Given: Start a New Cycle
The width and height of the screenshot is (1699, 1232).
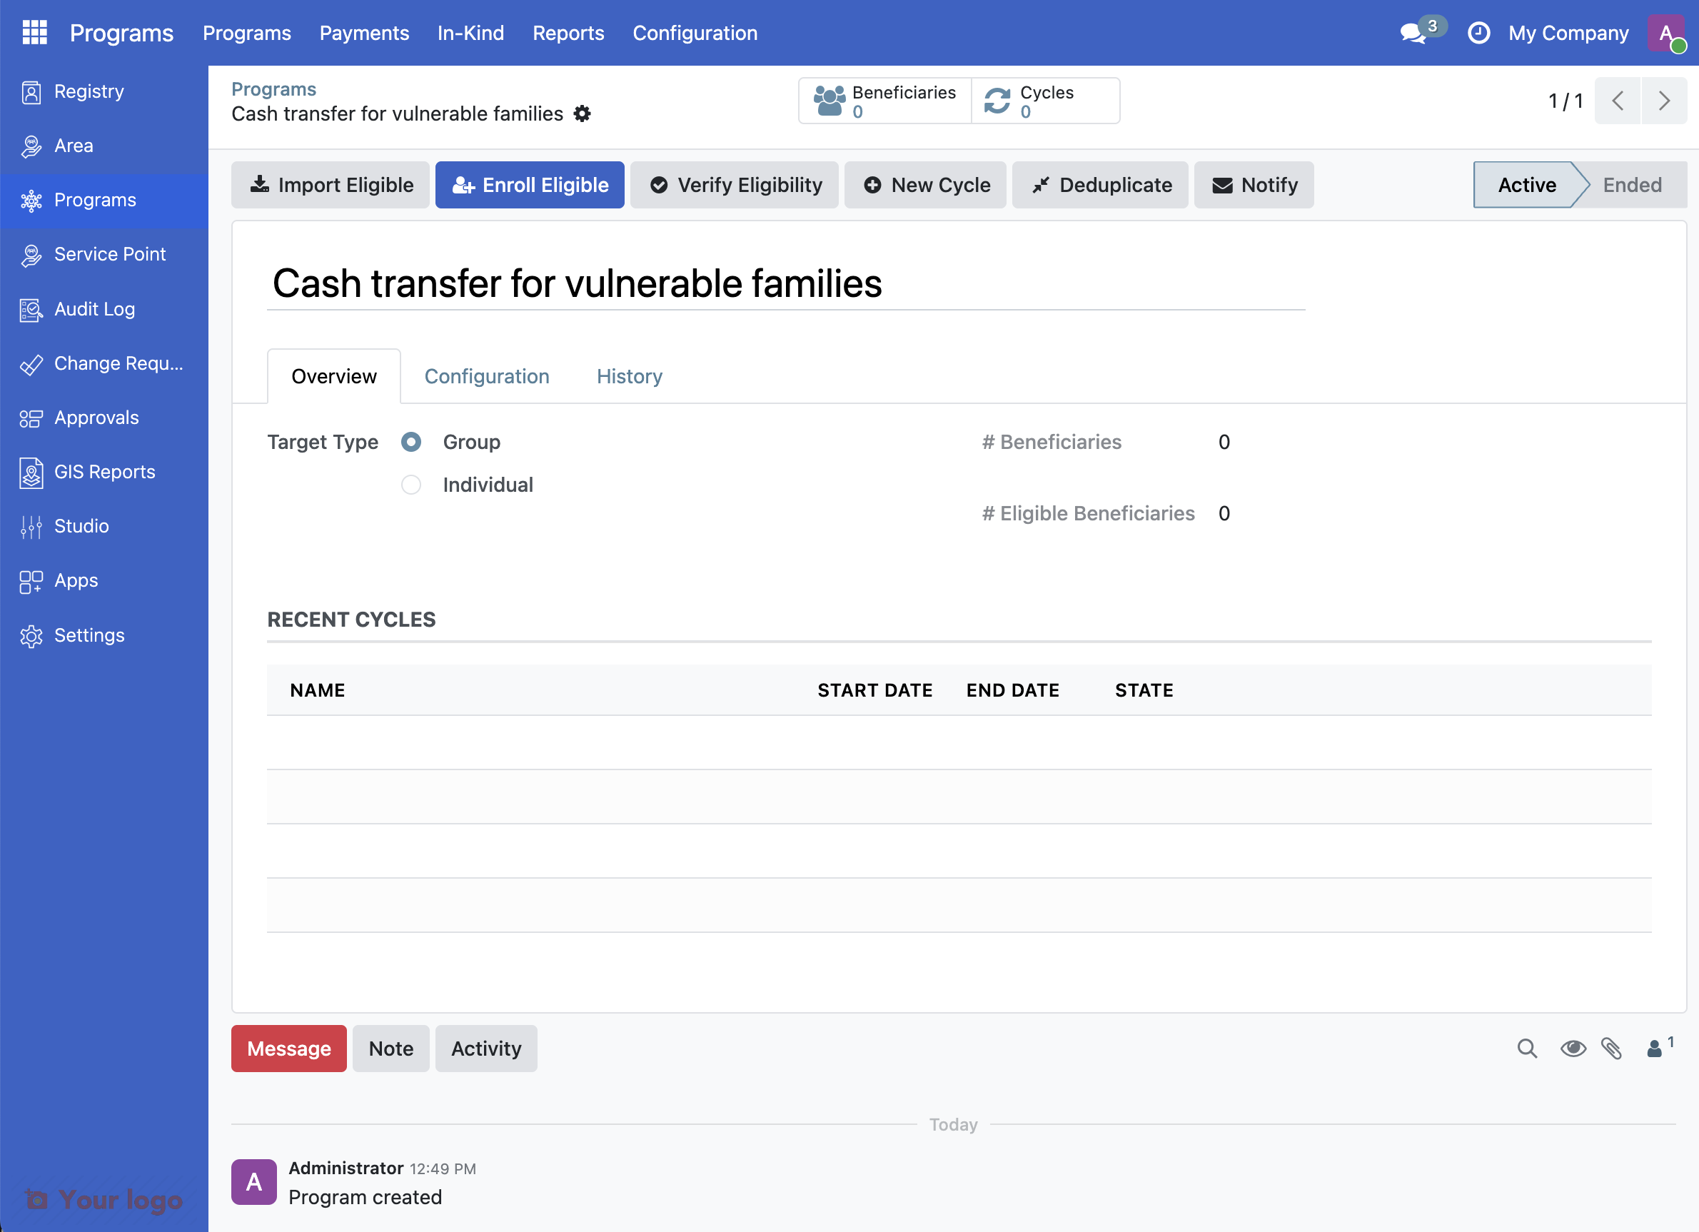Looking at the screenshot, I should tap(925, 184).
